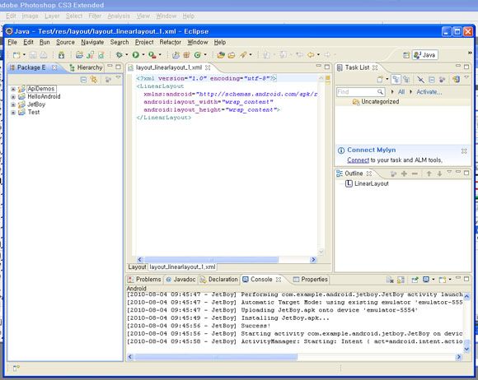Click the green Run toolbar icon
The image size is (478, 380).
[x=135, y=55]
